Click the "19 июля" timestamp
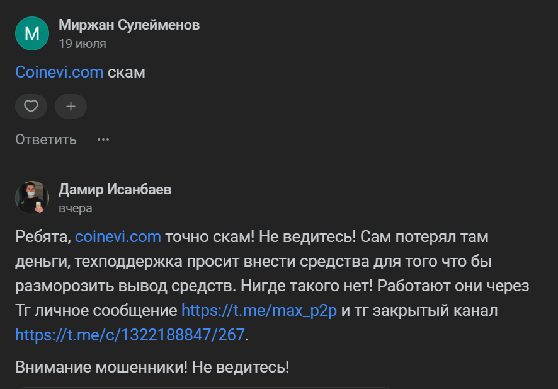 click(83, 44)
